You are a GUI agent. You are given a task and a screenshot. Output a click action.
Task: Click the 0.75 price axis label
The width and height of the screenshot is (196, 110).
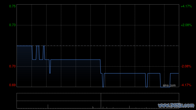pyautogui.click(x=12, y=6)
